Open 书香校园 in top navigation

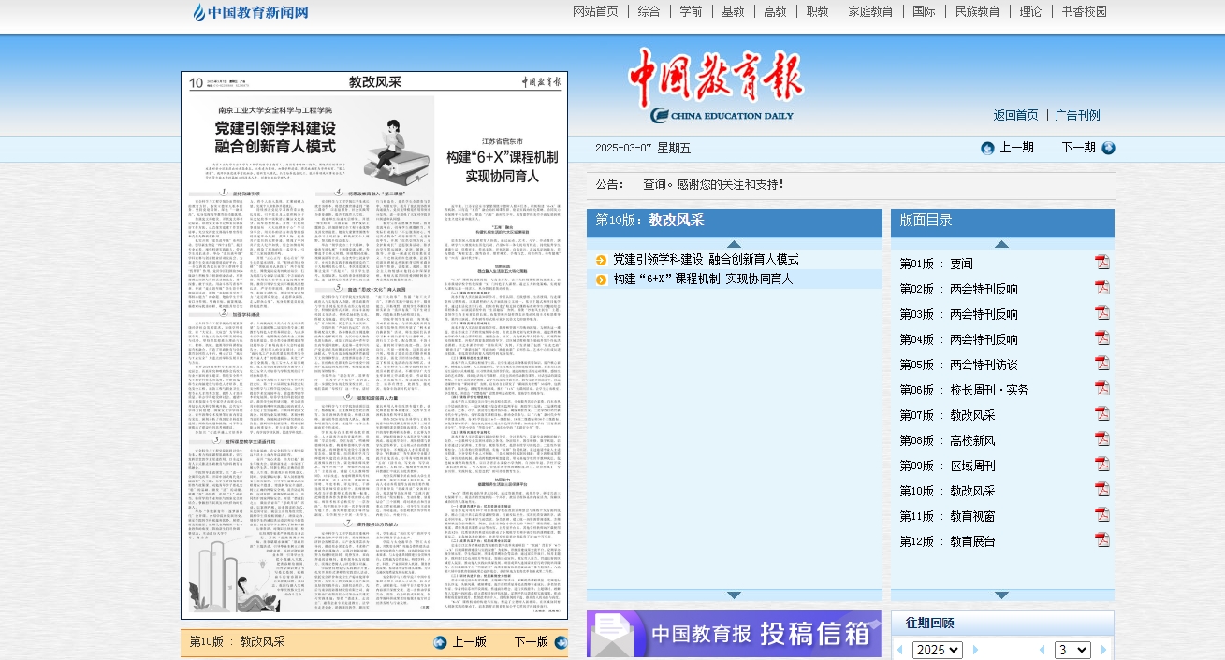(1084, 11)
